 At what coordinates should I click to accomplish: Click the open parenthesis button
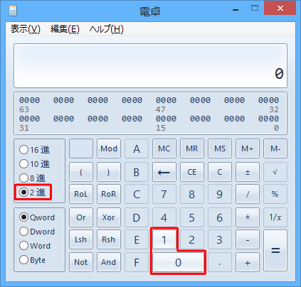[x=81, y=172]
